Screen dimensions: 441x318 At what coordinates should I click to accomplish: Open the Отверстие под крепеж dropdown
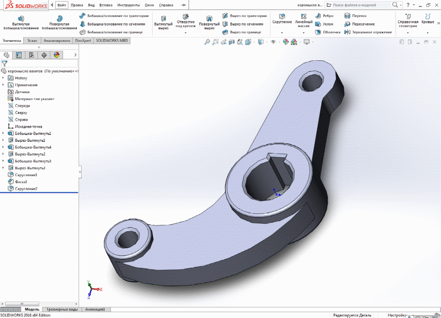click(186, 33)
